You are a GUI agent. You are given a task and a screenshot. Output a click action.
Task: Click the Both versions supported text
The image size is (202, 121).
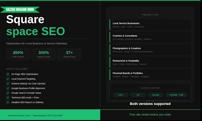pyautogui.click(x=150, y=104)
